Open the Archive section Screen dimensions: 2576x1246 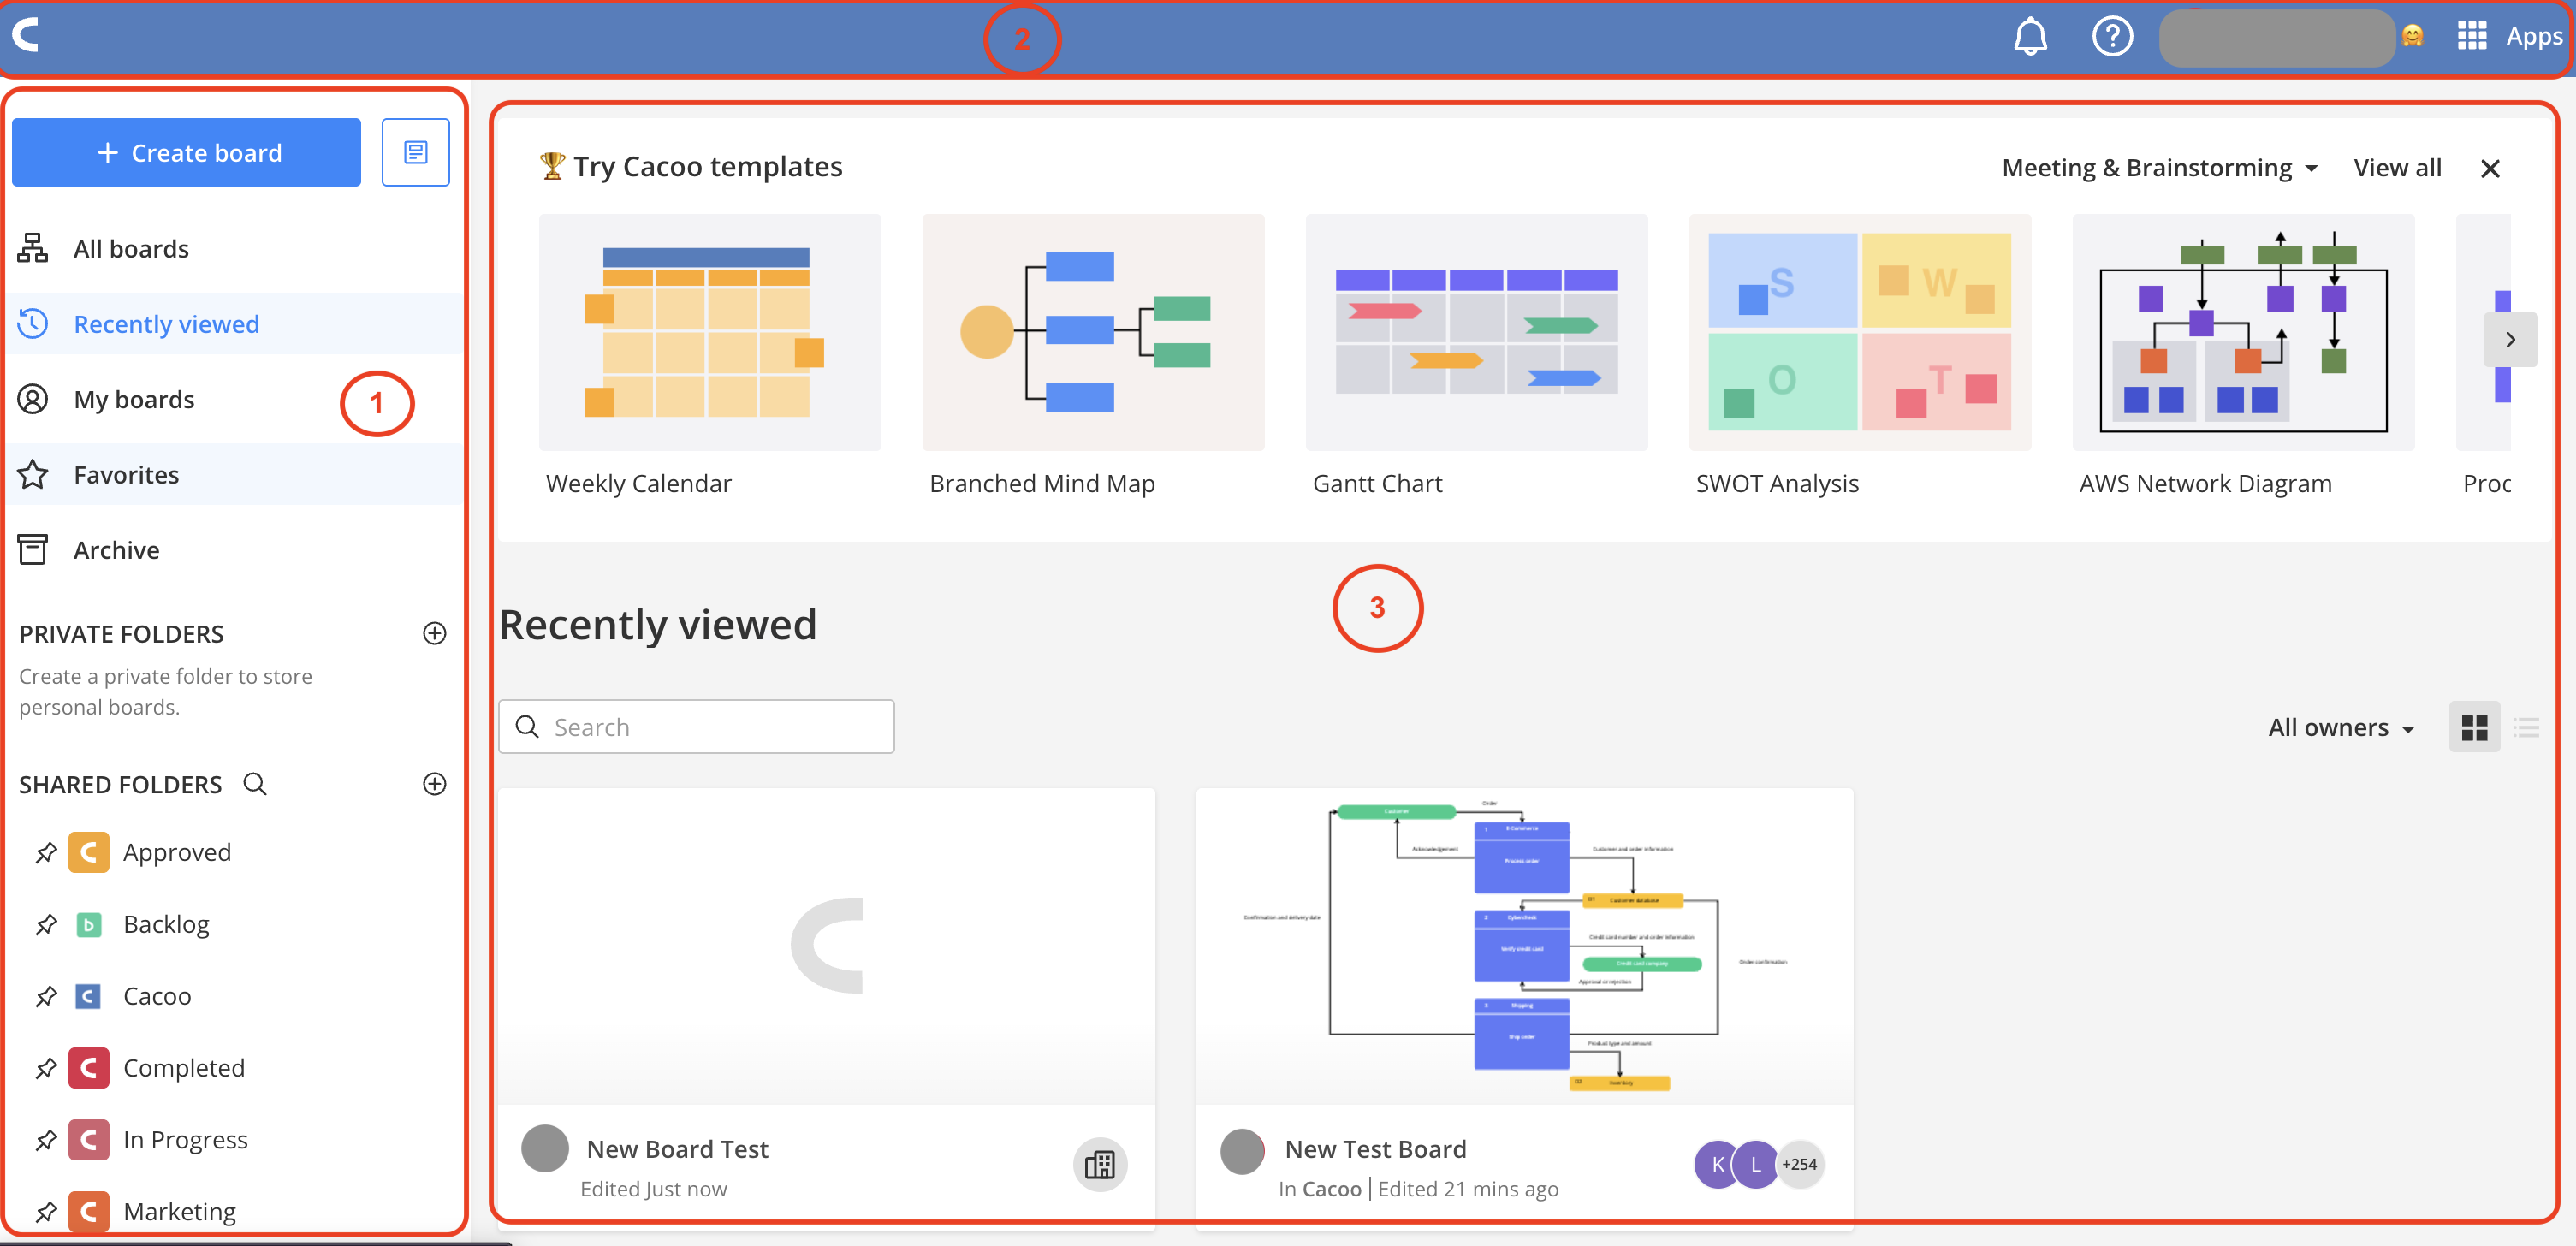coord(234,550)
